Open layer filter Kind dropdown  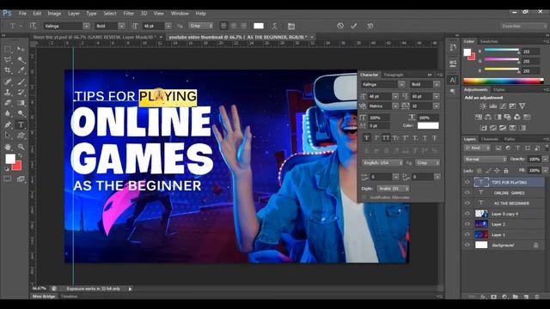477,148
